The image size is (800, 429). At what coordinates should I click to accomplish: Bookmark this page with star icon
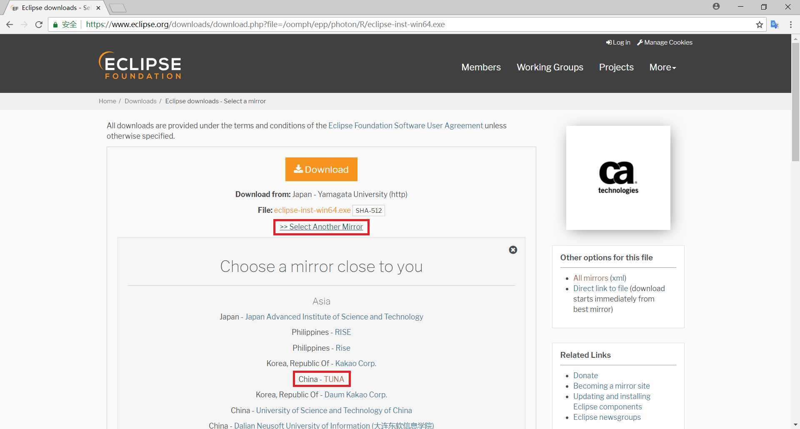pos(760,25)
